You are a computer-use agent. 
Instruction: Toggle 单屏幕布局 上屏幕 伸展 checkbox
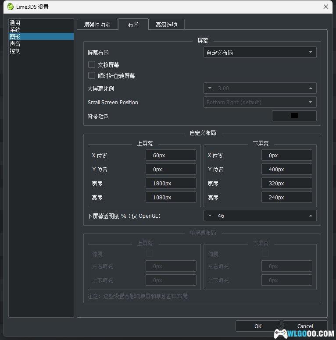click(x=150, y=253)
